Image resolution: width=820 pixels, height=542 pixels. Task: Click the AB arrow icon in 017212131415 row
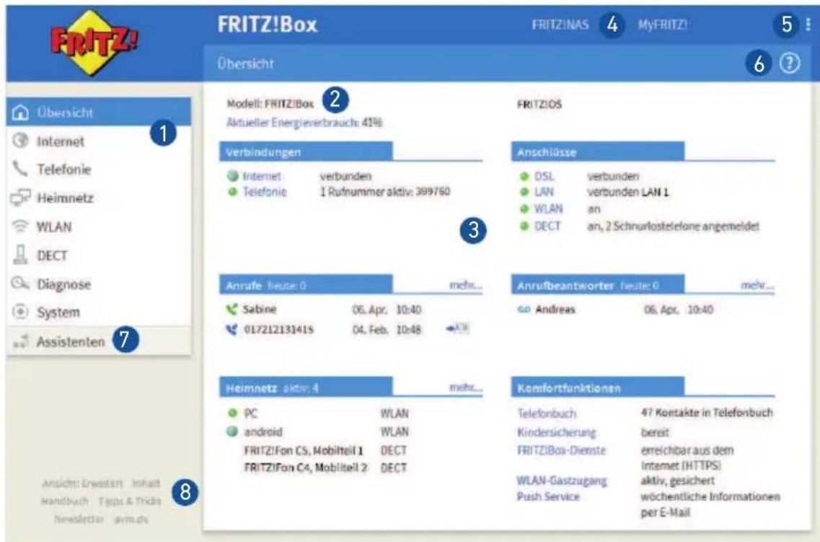[x=457, y=328]
